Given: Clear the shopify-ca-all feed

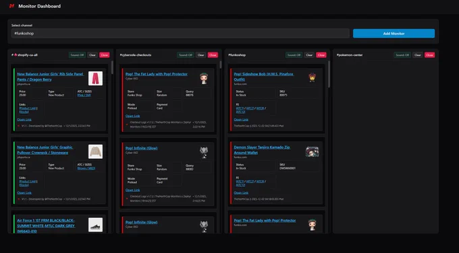Looking at the screenshot, I should tap(92, 55).
